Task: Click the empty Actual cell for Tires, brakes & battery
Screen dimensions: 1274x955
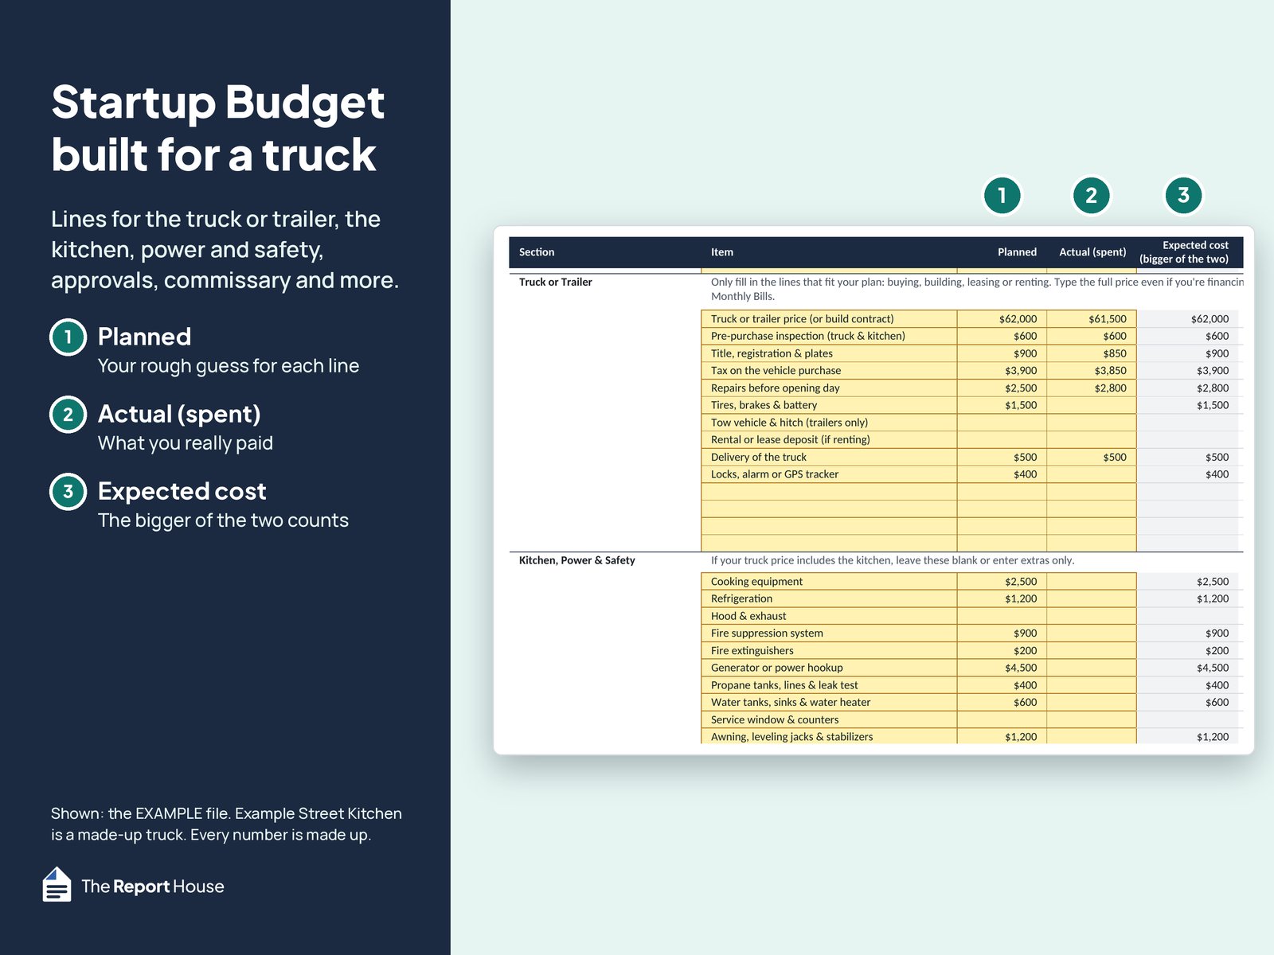Action: pos(1091,405)
